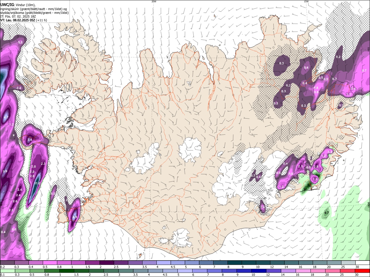Click the '(+11 h)' forecast offset text
Viewport: 370px width, 277px height.
pos(42,20)
